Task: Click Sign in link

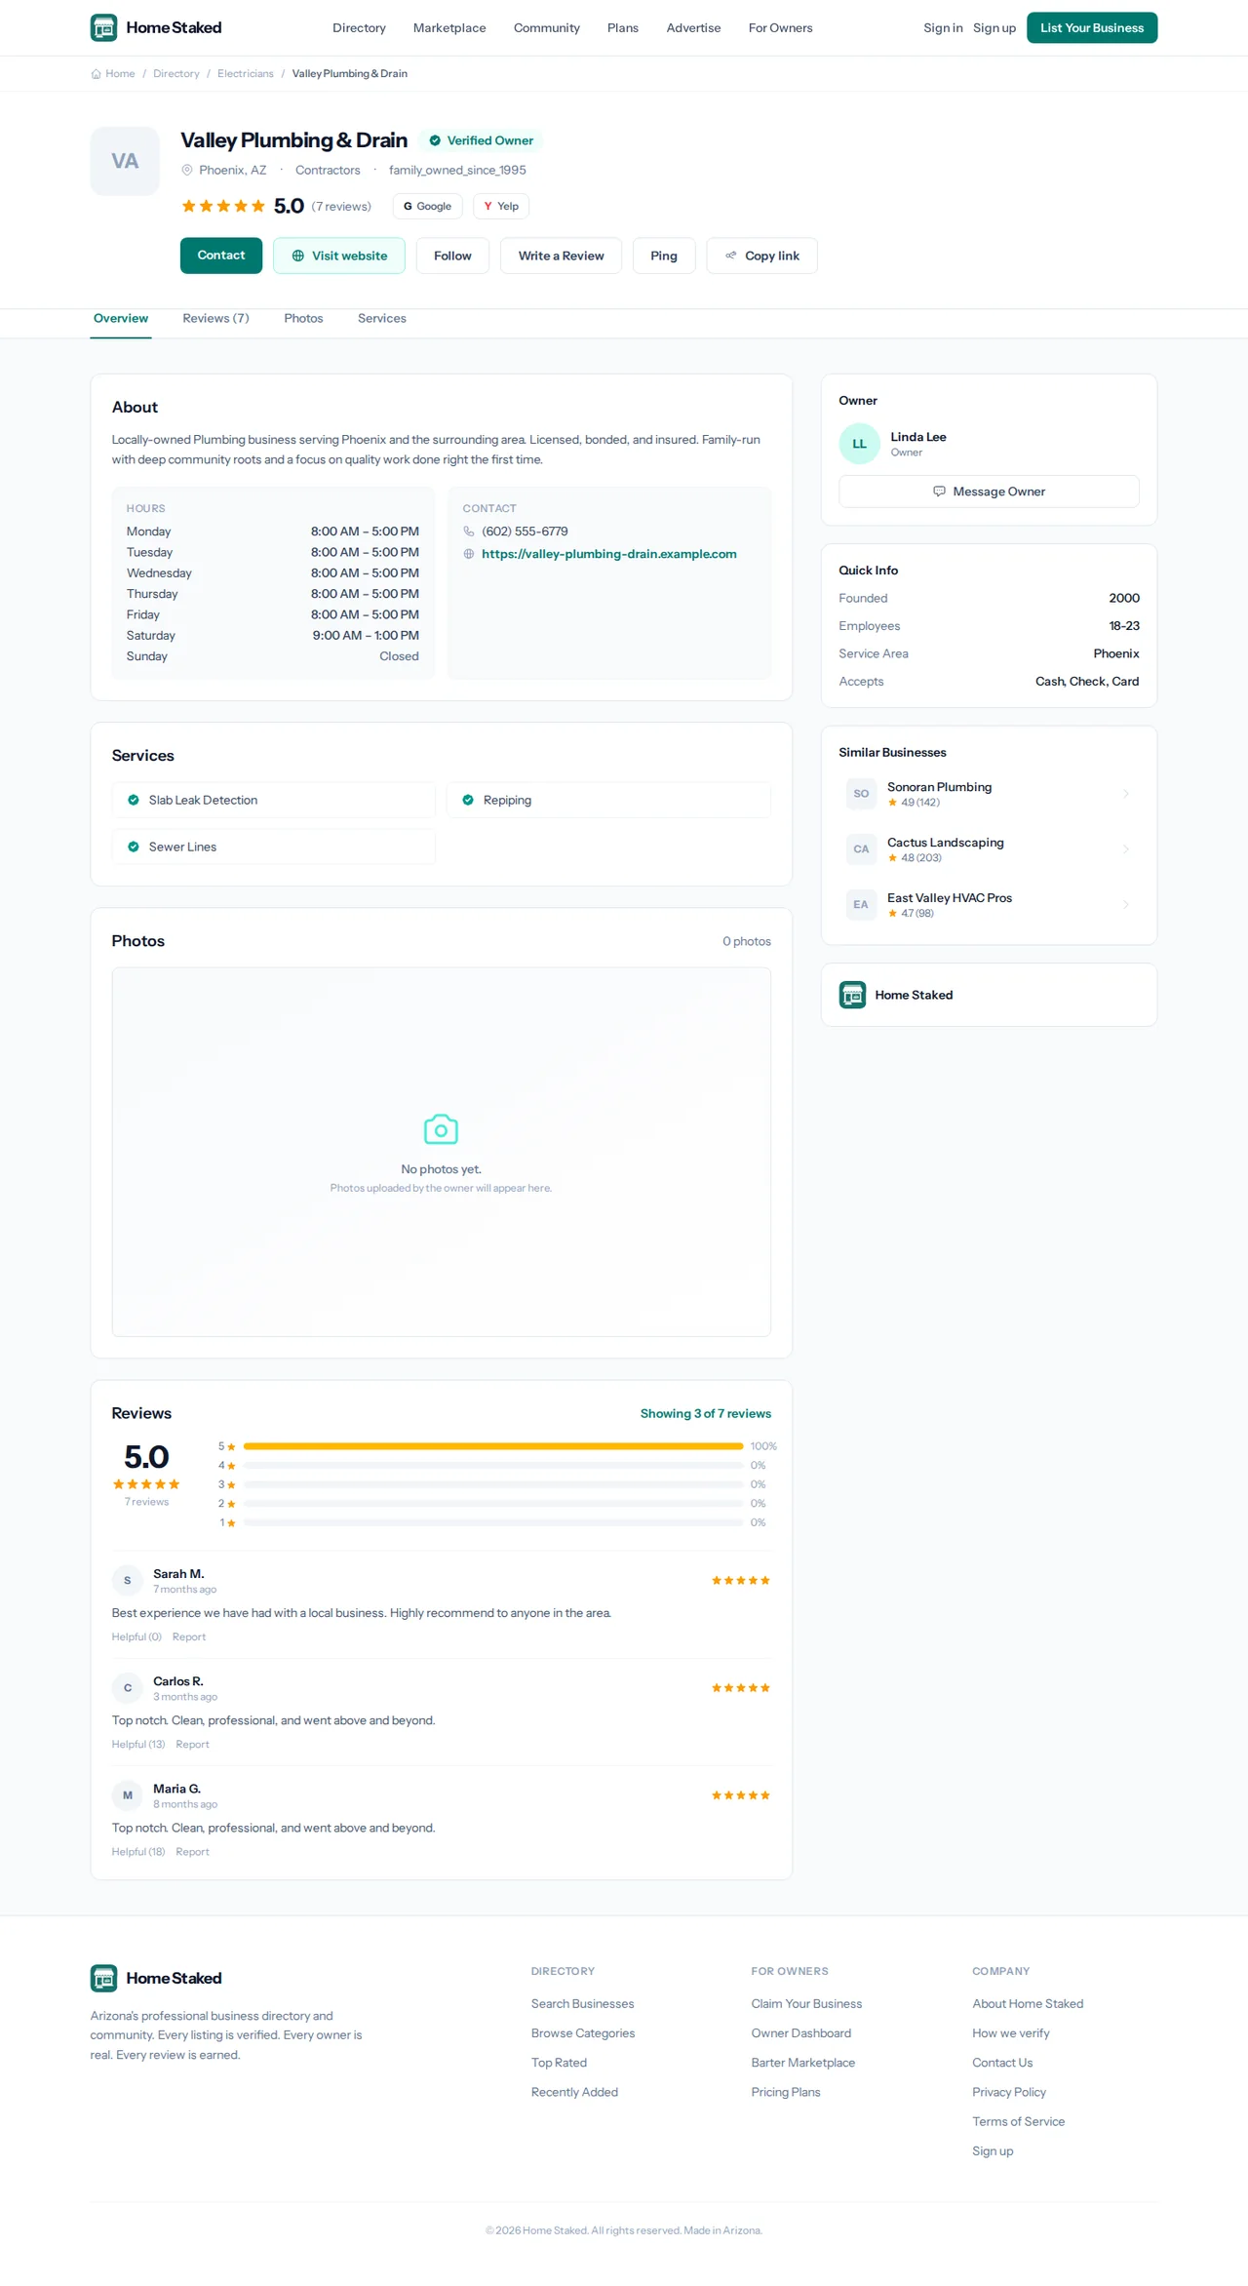Action: click(x=943, y=28)
